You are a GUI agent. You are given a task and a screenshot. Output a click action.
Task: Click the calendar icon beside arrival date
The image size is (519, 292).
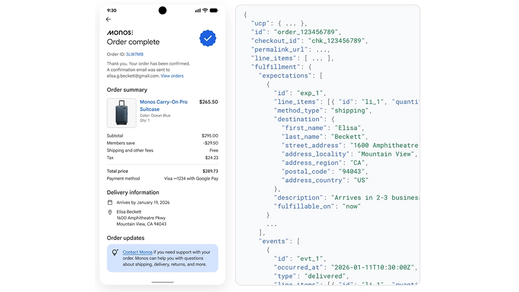pyautogui.click(x=110, y=202)
